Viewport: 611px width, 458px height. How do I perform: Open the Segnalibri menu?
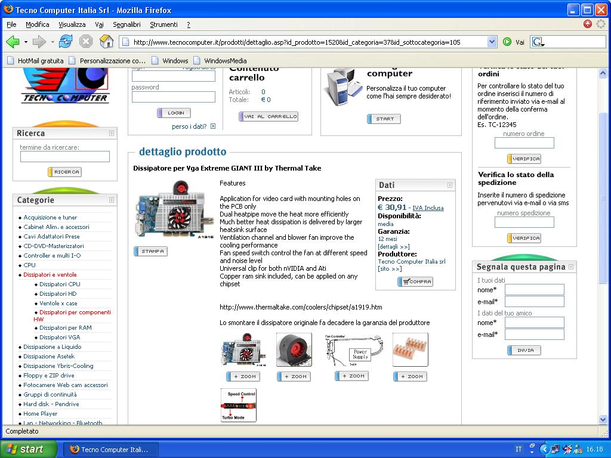126,24
